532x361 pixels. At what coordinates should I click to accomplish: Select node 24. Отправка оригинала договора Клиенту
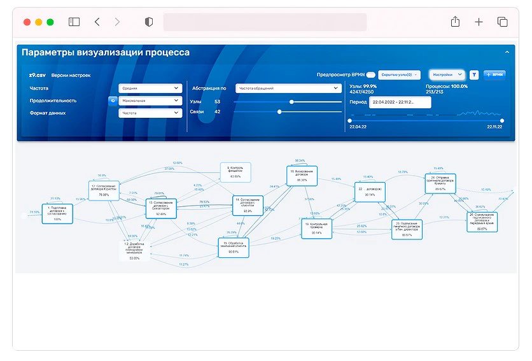[x=440, y=183]
